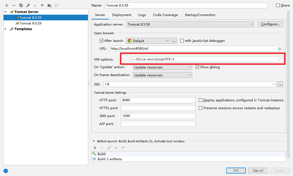Click the VM options input field
Image resolution: width=293 pixels, height=176 pixels.
[x=208, y=59]
